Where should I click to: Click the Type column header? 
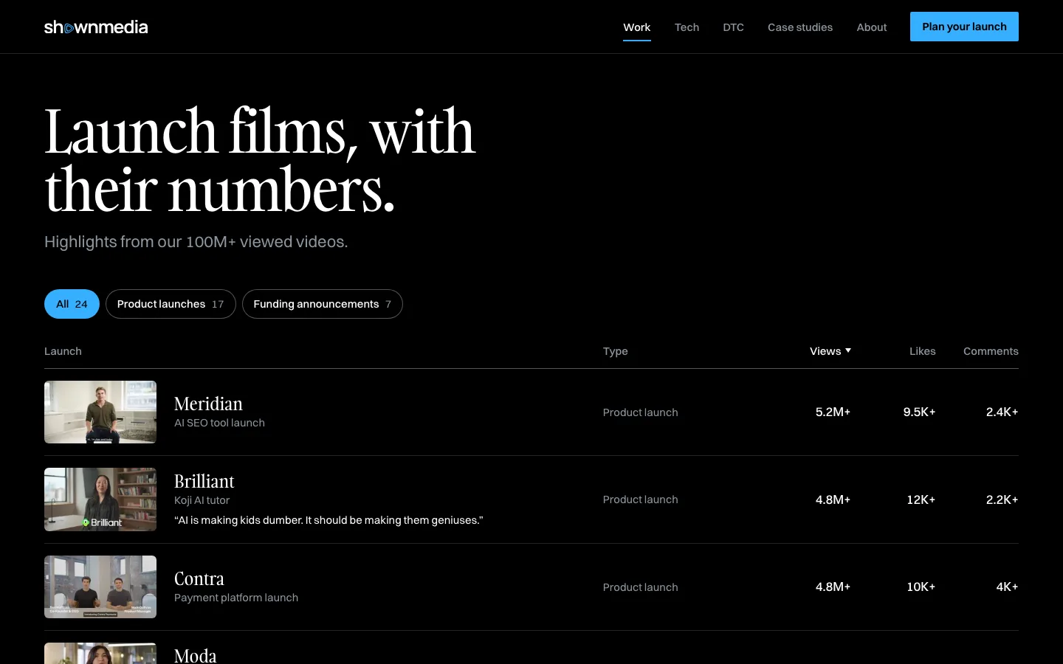616,351
